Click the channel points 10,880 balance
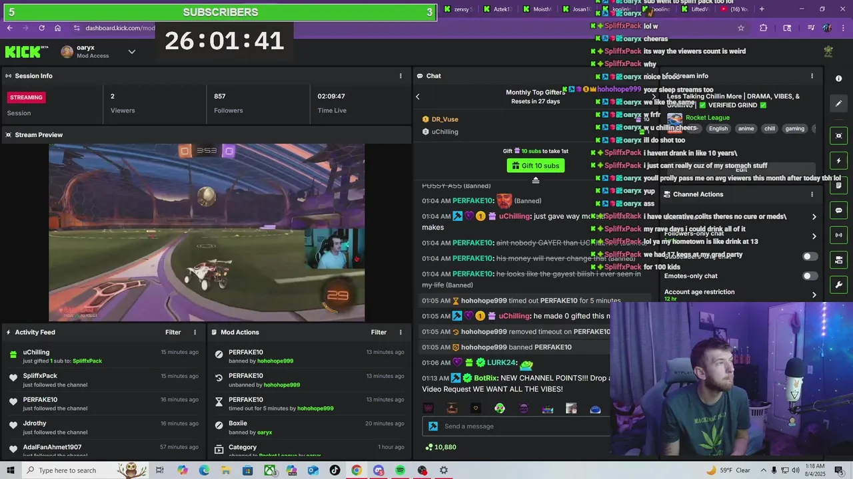The image size is (853, 479). click(x=440, y=447)
